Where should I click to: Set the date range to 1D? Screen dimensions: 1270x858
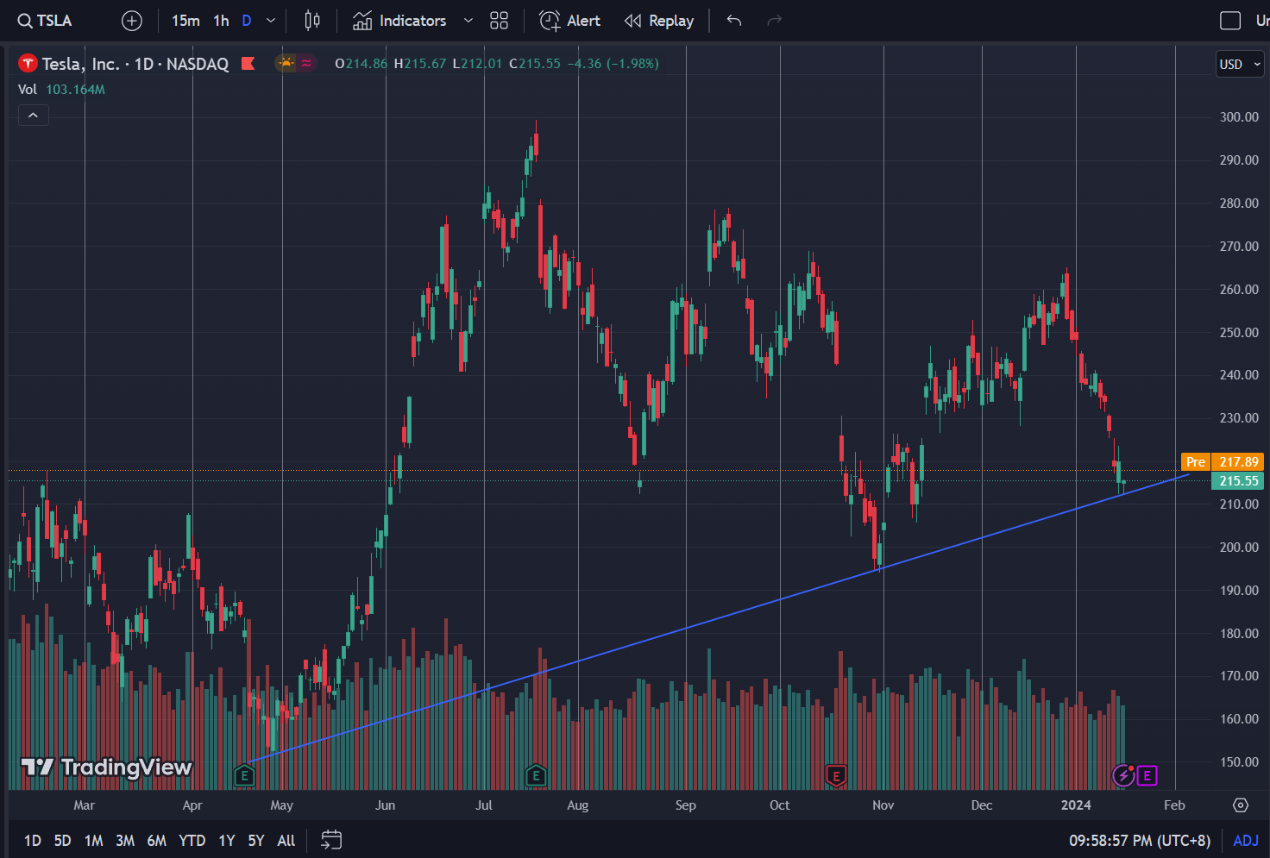(x=33, y=841)
